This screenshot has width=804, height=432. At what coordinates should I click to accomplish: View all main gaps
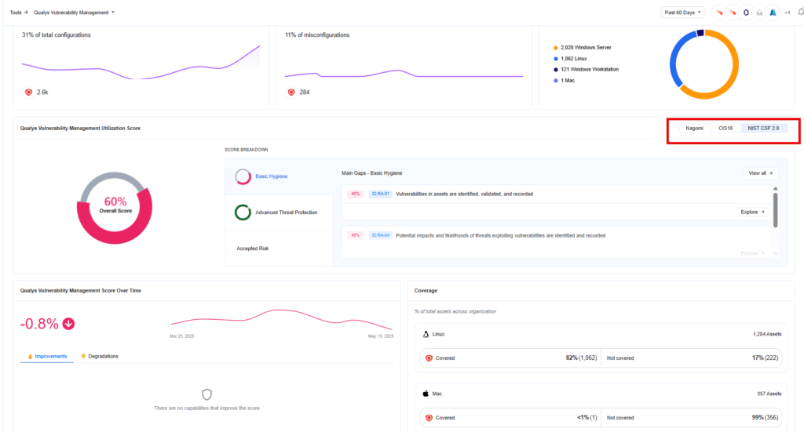pos(760,173)
